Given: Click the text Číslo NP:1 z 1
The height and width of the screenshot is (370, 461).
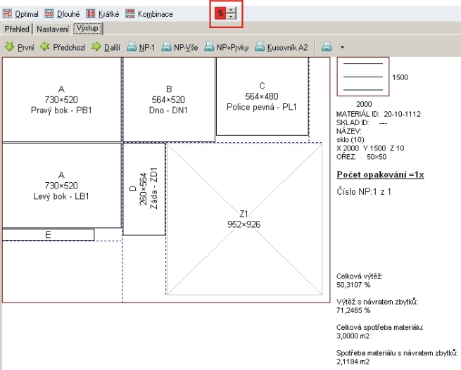Looking at the screenshot, I should tap(364, 191).
